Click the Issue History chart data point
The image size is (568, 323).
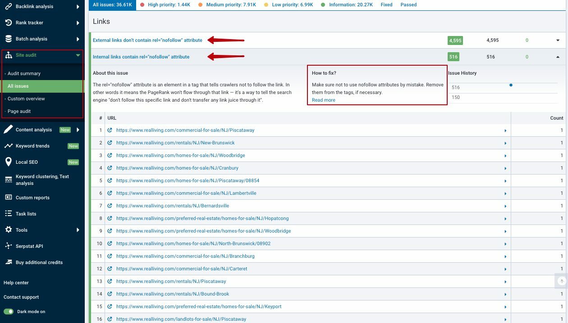(x=511, y=85)
